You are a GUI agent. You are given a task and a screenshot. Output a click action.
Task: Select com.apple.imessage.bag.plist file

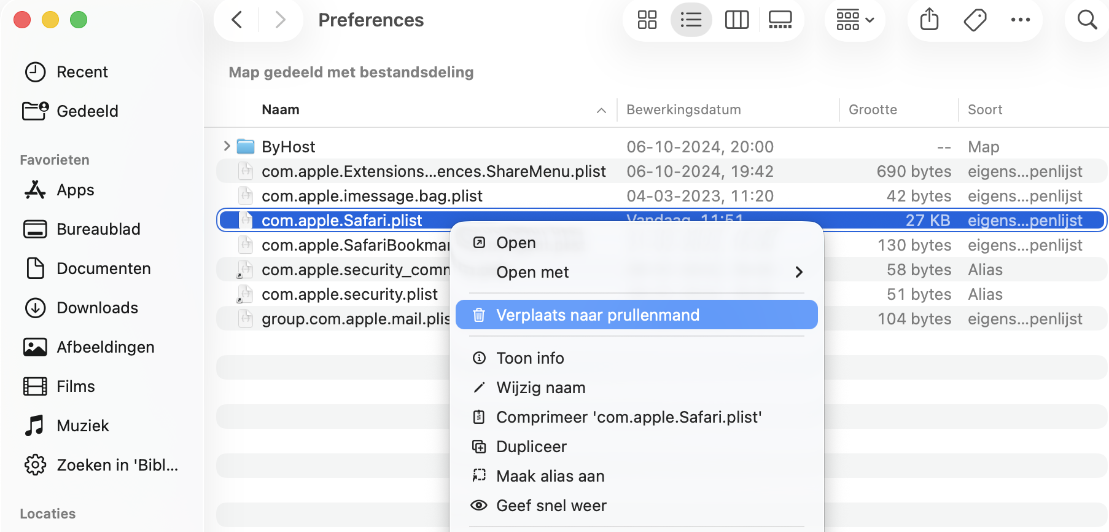click(x=662, y=195)
